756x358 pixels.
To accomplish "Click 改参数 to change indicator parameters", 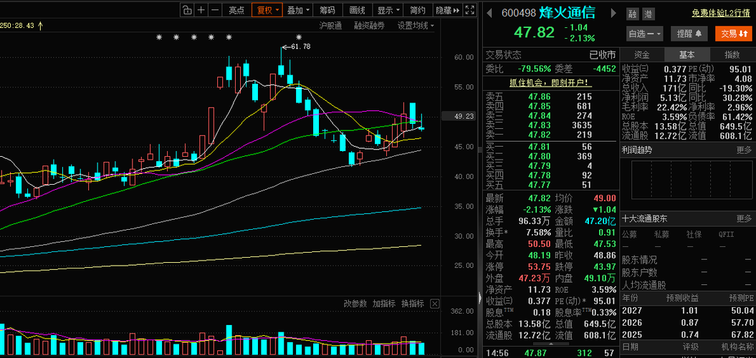I will point(355,304).
